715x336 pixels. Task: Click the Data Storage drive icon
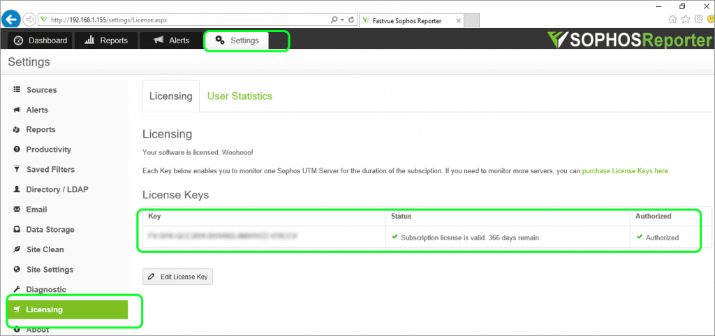[x=17, y=229]
